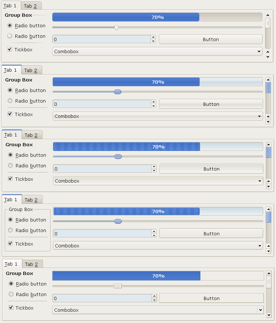Click the scrollbar thumb in the bottom panel
The width and height of the screenshot is (276, 323).
click(x=269, y=282)
